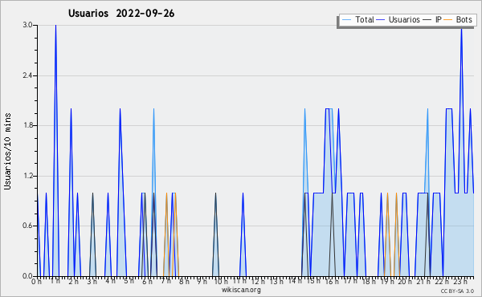Click the 0.6 y-axis value

click(x=27, y=226)
